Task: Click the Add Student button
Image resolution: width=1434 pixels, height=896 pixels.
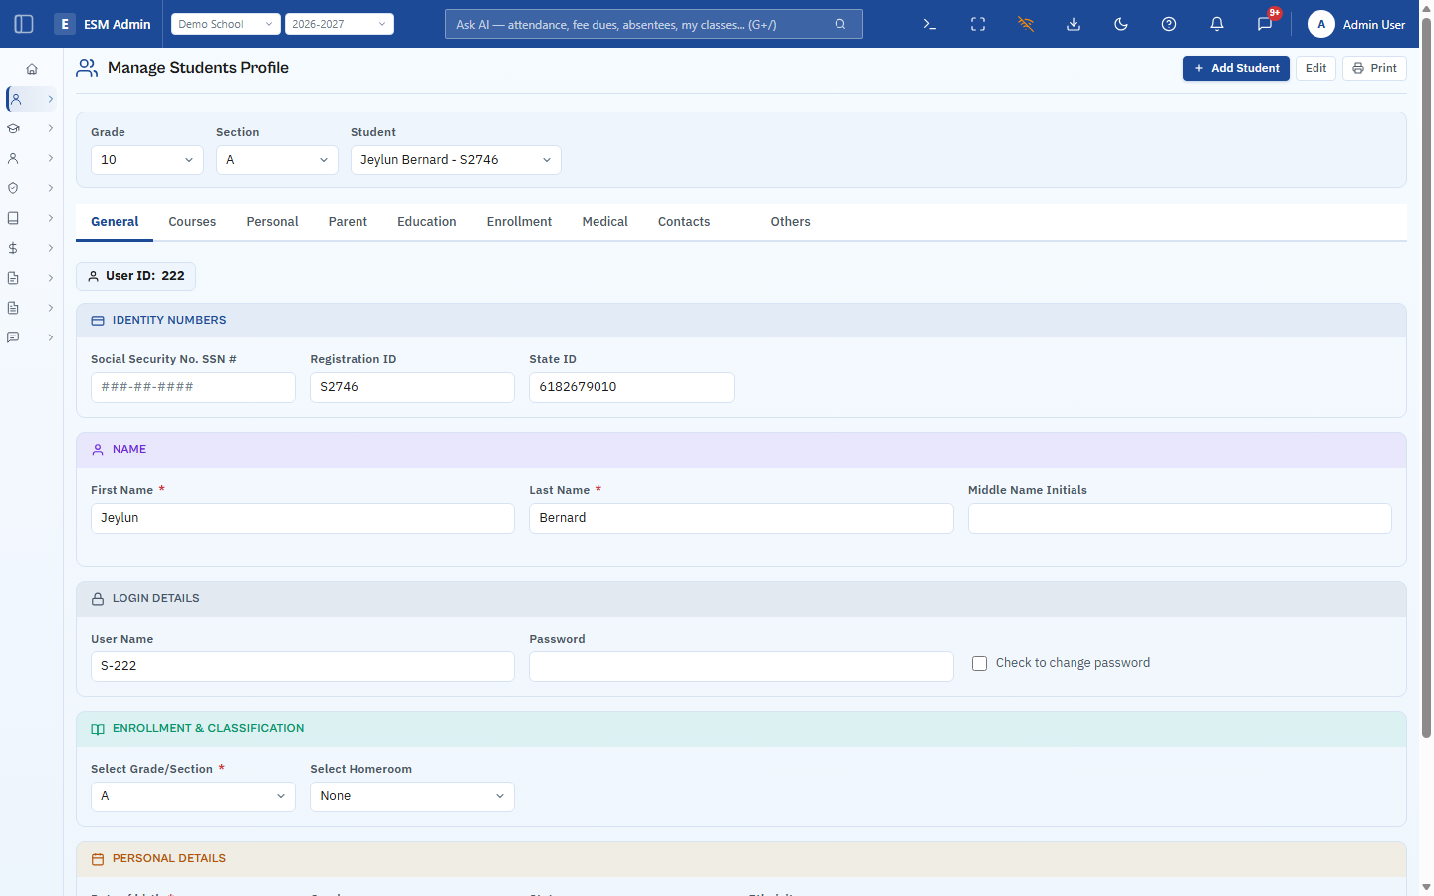Action: (x=1236, y=68)
